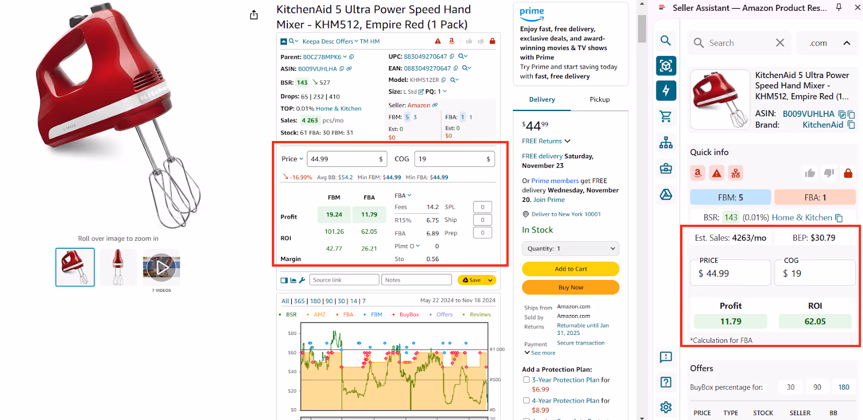Open the Plmt placement fee dropdown
The image size is (863, 420).
tap(407, 246)
